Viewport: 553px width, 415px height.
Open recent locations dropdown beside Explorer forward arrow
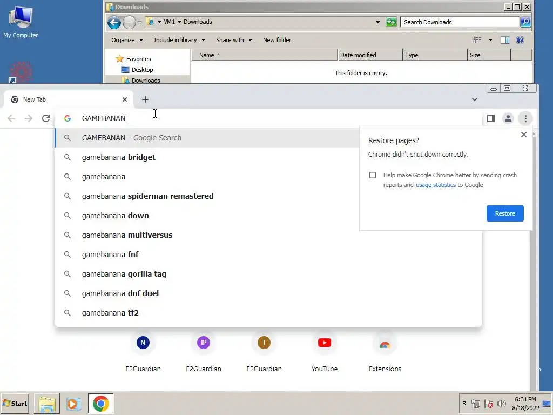[139, 23]
